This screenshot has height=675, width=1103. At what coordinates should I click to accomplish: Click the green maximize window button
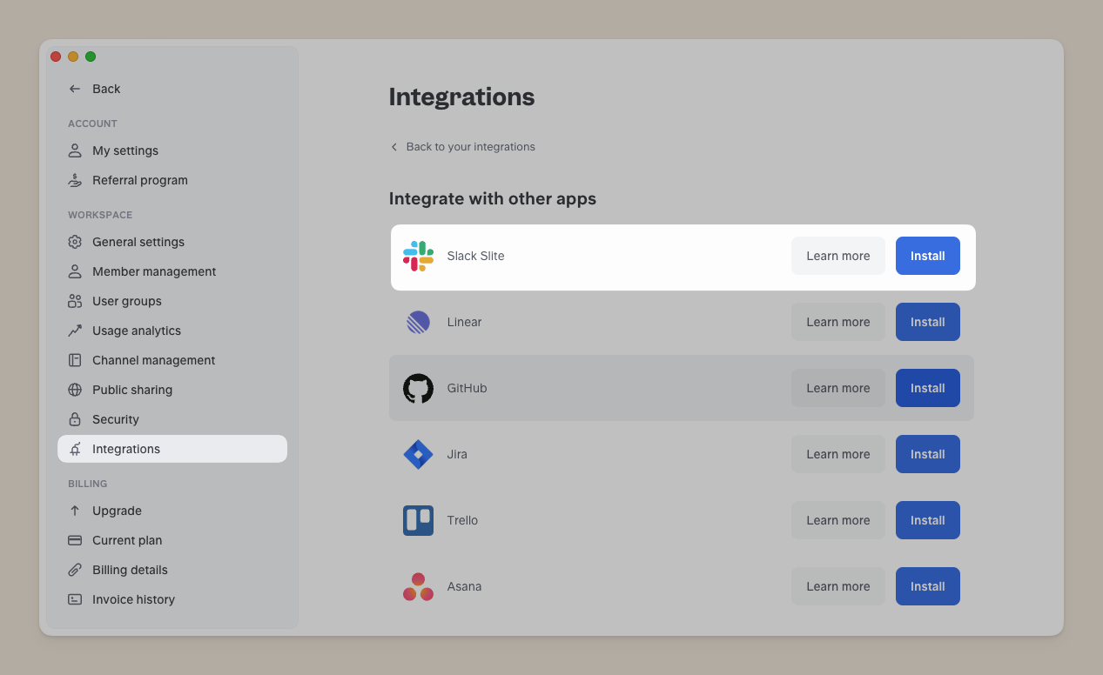pyautogui.click(x=91, y=57)
